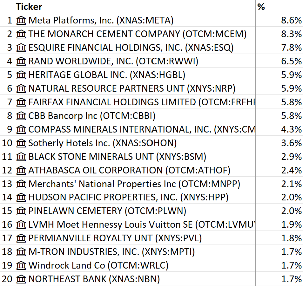This screenshot has height=286, width=303.
Task: Select PINELAWN CEMETERY (OTCM:PLWN) cell
Action: coord(135,211)
